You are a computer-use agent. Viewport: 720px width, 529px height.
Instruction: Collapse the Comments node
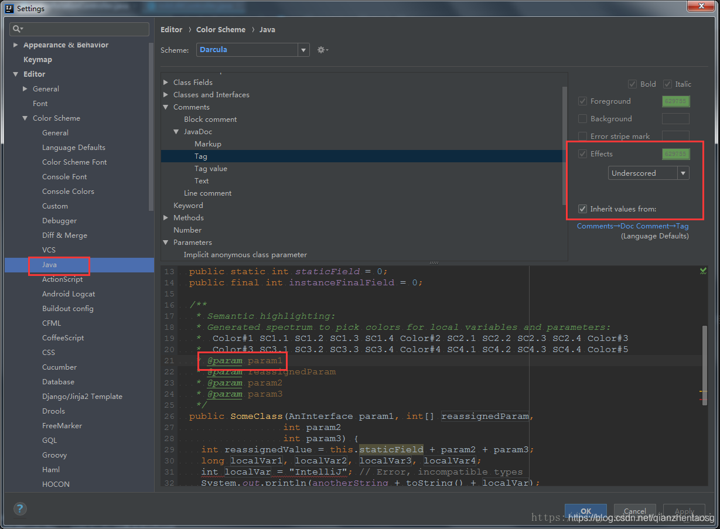click(166, 107)
